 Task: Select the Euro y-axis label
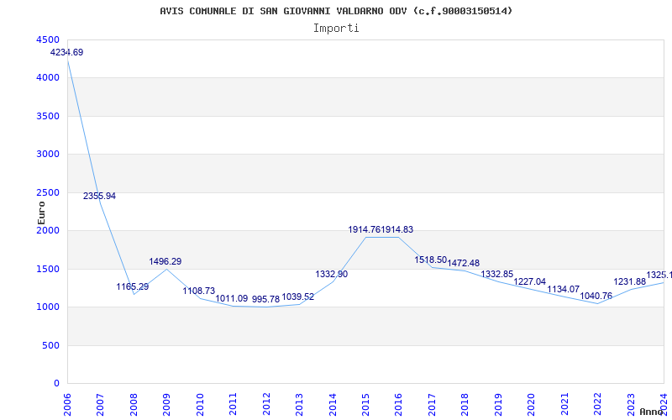coord(41,212)
